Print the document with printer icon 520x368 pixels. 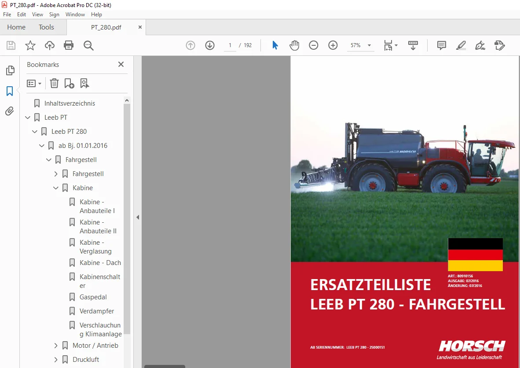69,45
